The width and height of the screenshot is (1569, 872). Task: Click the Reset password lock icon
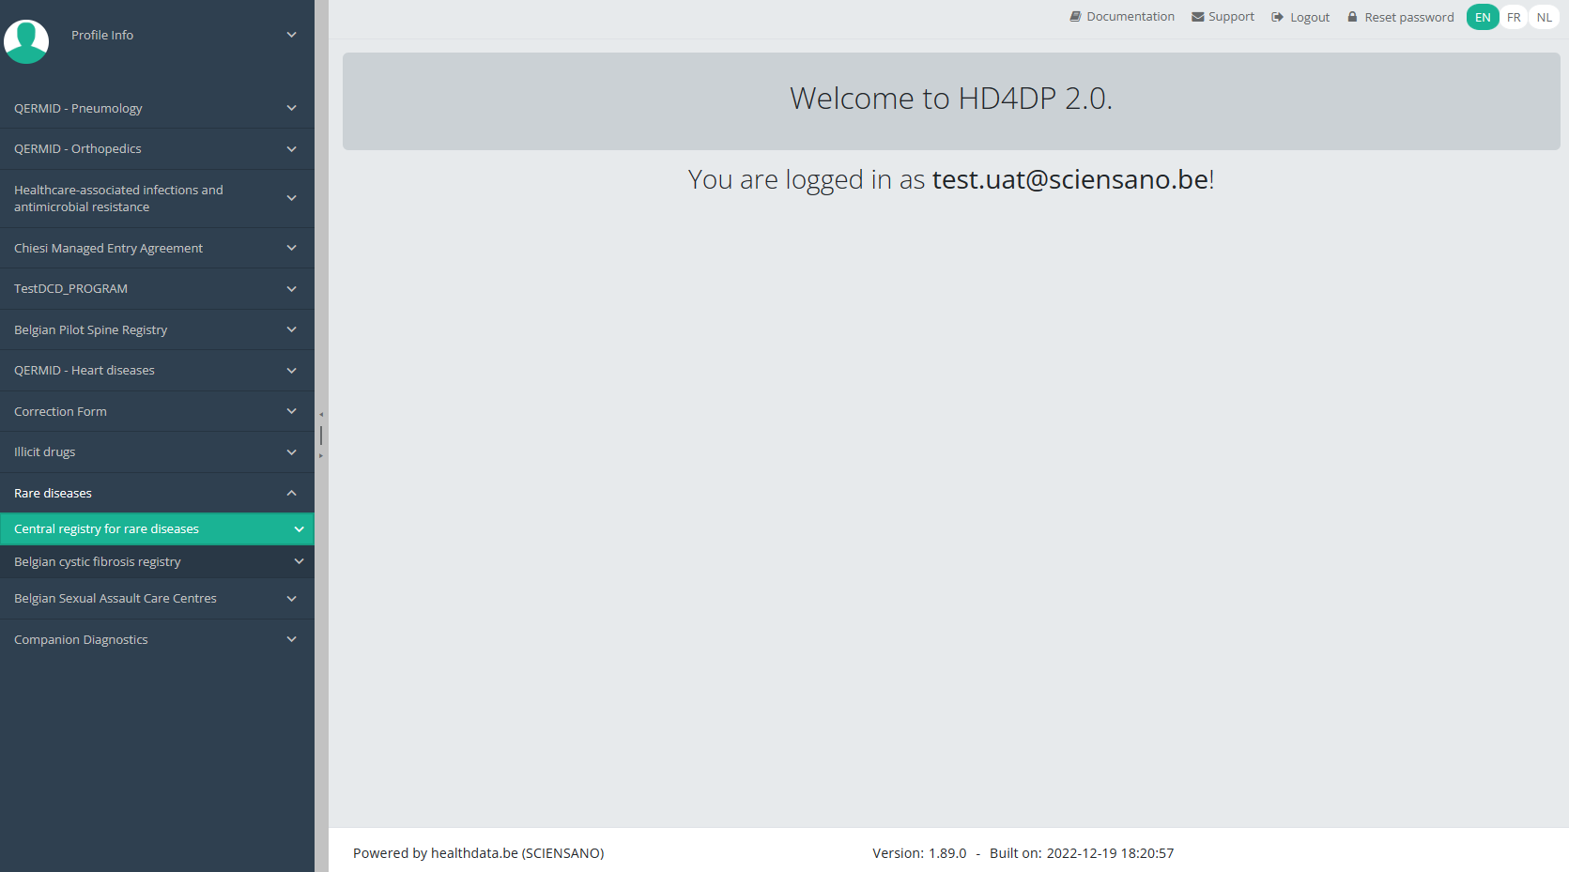click(x=1352, y=17)
